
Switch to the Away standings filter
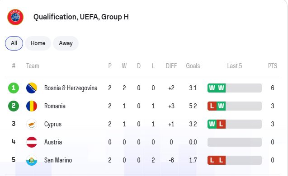pyautogui.click(x=66, y=43)
